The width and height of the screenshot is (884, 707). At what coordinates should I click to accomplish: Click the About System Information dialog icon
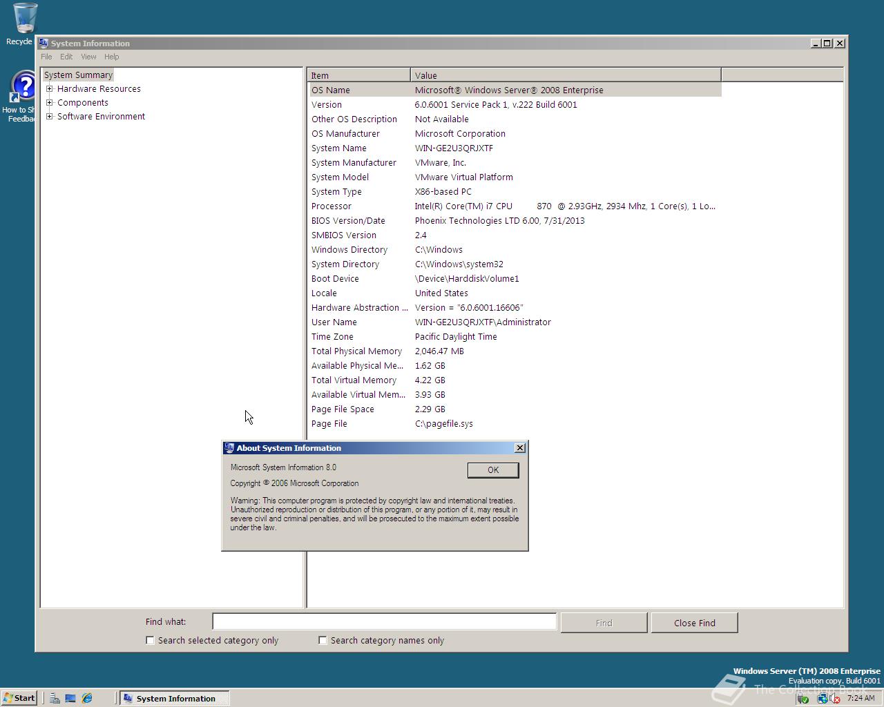click(229, 448)
